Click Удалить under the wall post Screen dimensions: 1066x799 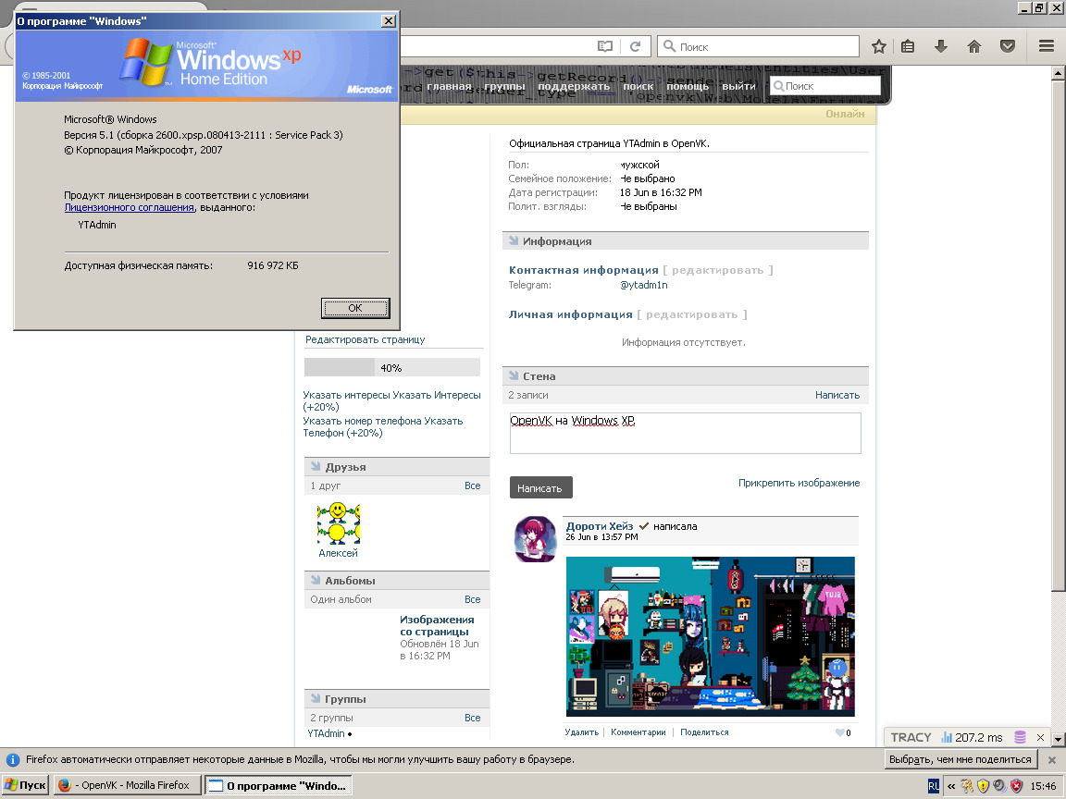[x=581, y=732]
